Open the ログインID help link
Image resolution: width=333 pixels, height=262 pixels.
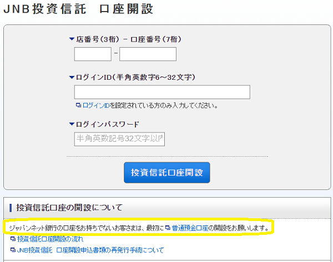point(96,105)
